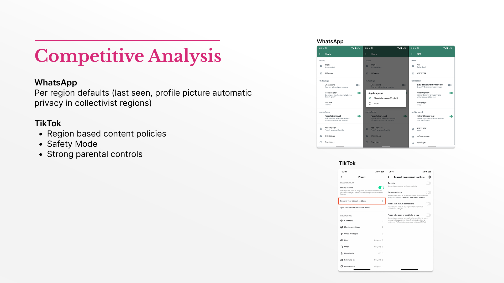Image resolution: width=504 pixels, height=283 pixels.
Task: Open chevron on 'Suggest your account to others' row
Action: point(383,201)
